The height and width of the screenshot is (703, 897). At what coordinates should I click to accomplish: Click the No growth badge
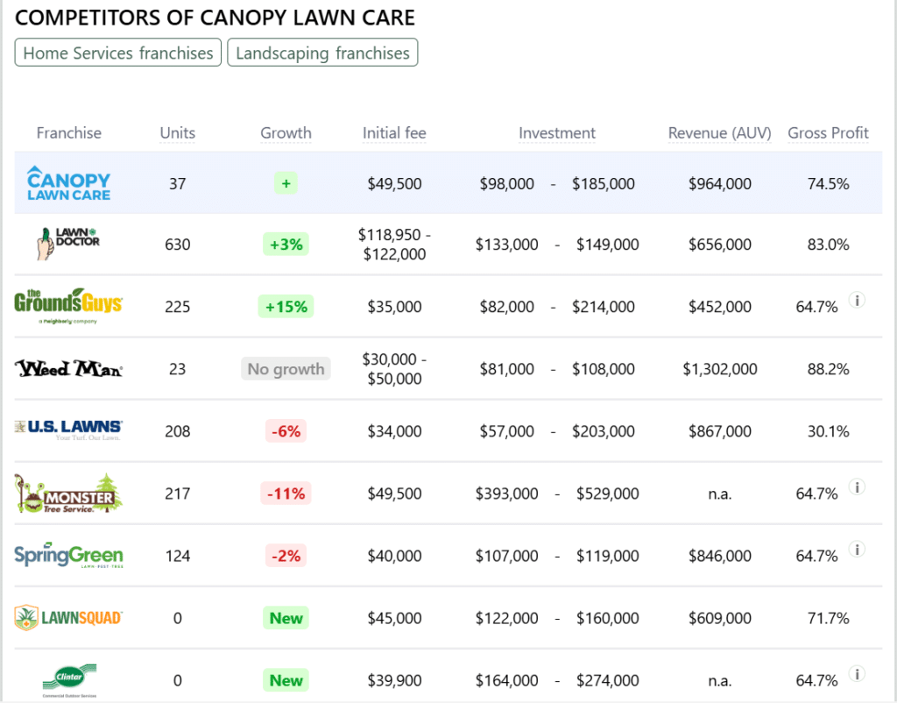coord(286,369)
